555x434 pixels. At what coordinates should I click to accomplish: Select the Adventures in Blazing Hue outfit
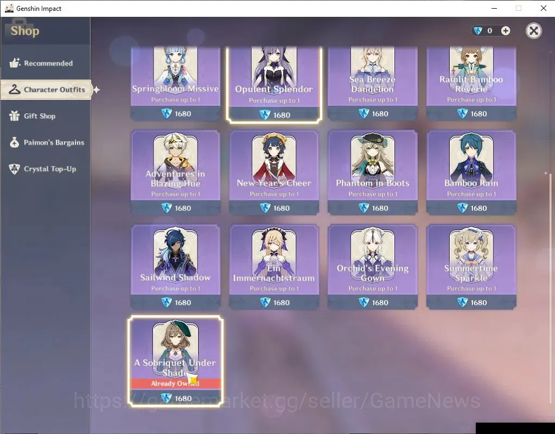click(176, 173)
